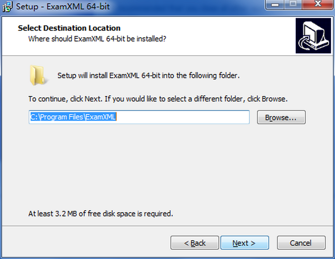
Task: Cancel the ExamXML installation
Action: (x=301, y=243)
